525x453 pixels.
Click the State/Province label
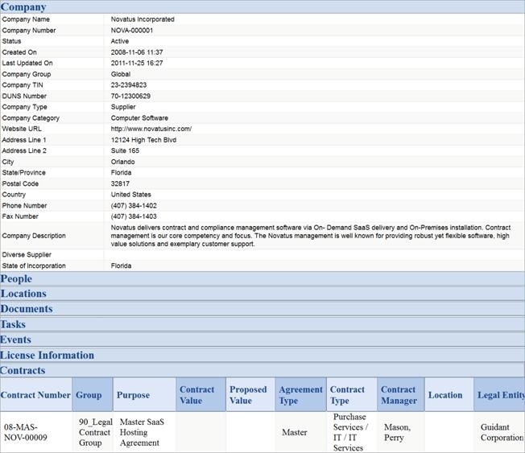point(24,173)
